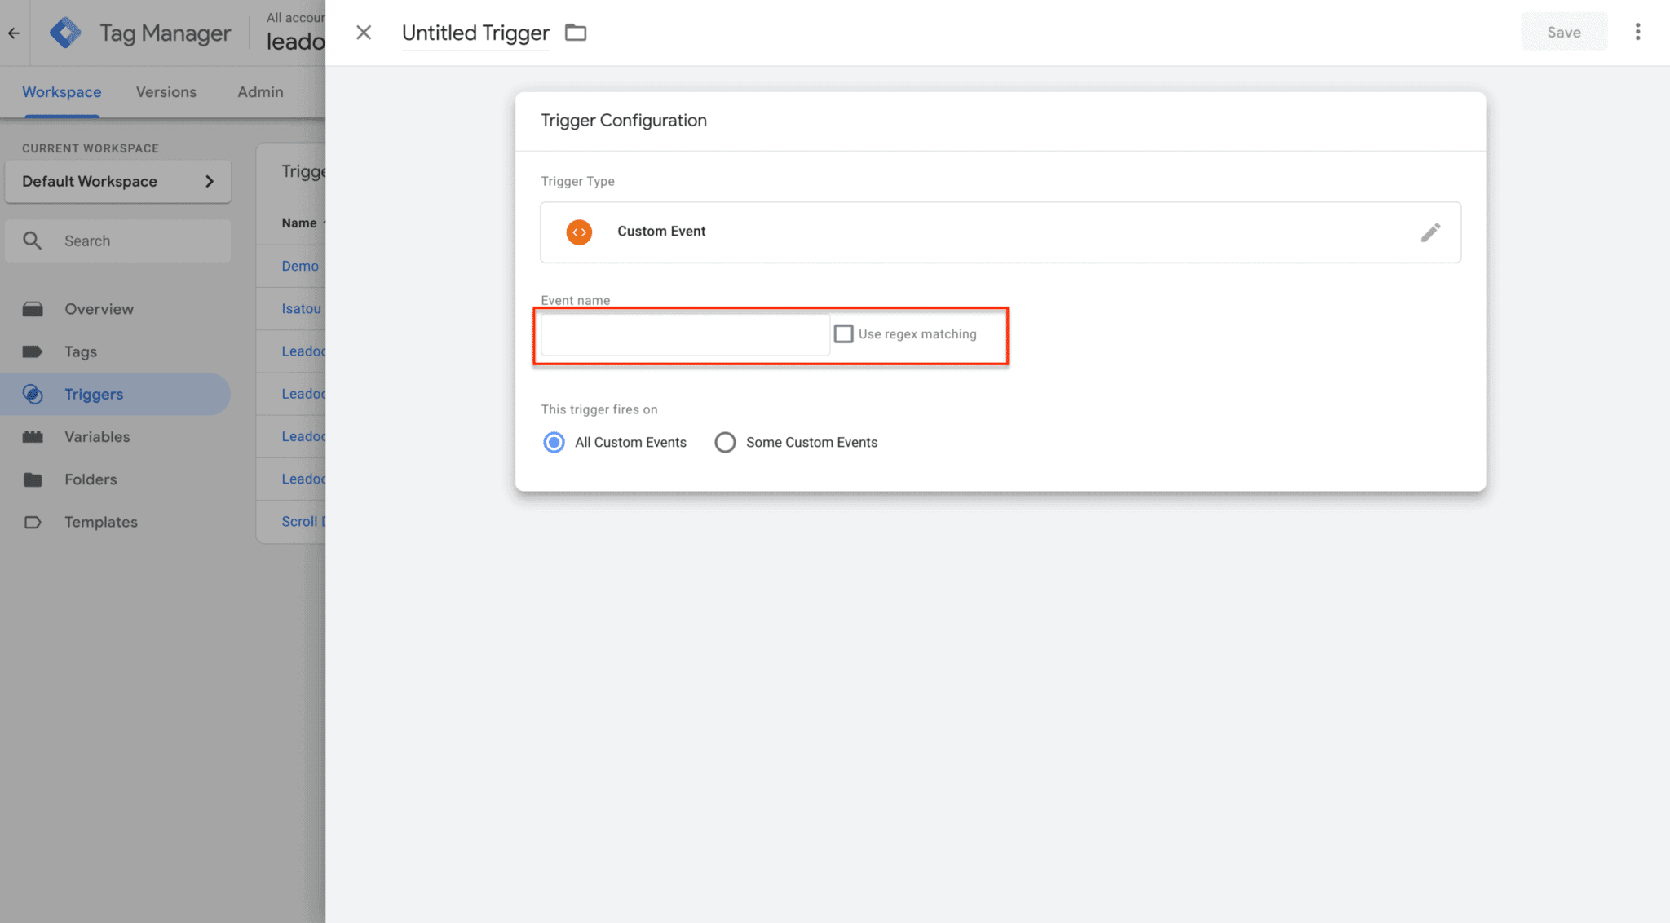Click inside the Event name input field
Image resolution: width=1670 pixels, height=923 pixels.
click(x=683, y=333)
